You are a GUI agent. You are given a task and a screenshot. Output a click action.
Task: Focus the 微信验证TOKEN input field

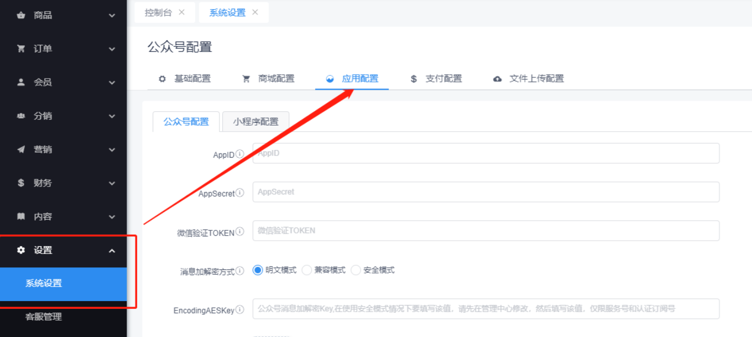tap(486, 231)
